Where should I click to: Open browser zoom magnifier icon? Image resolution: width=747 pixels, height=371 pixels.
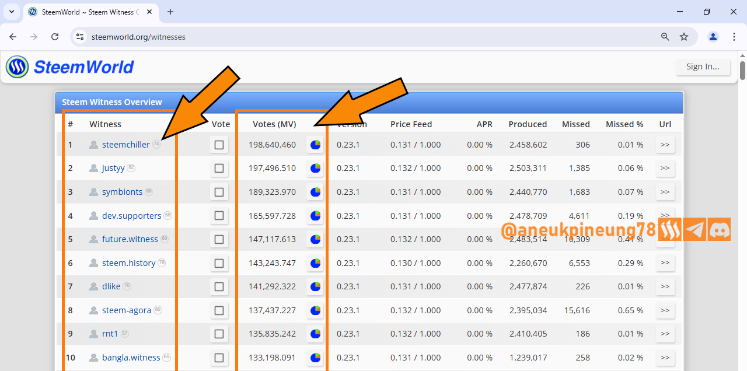click(665, 37)
